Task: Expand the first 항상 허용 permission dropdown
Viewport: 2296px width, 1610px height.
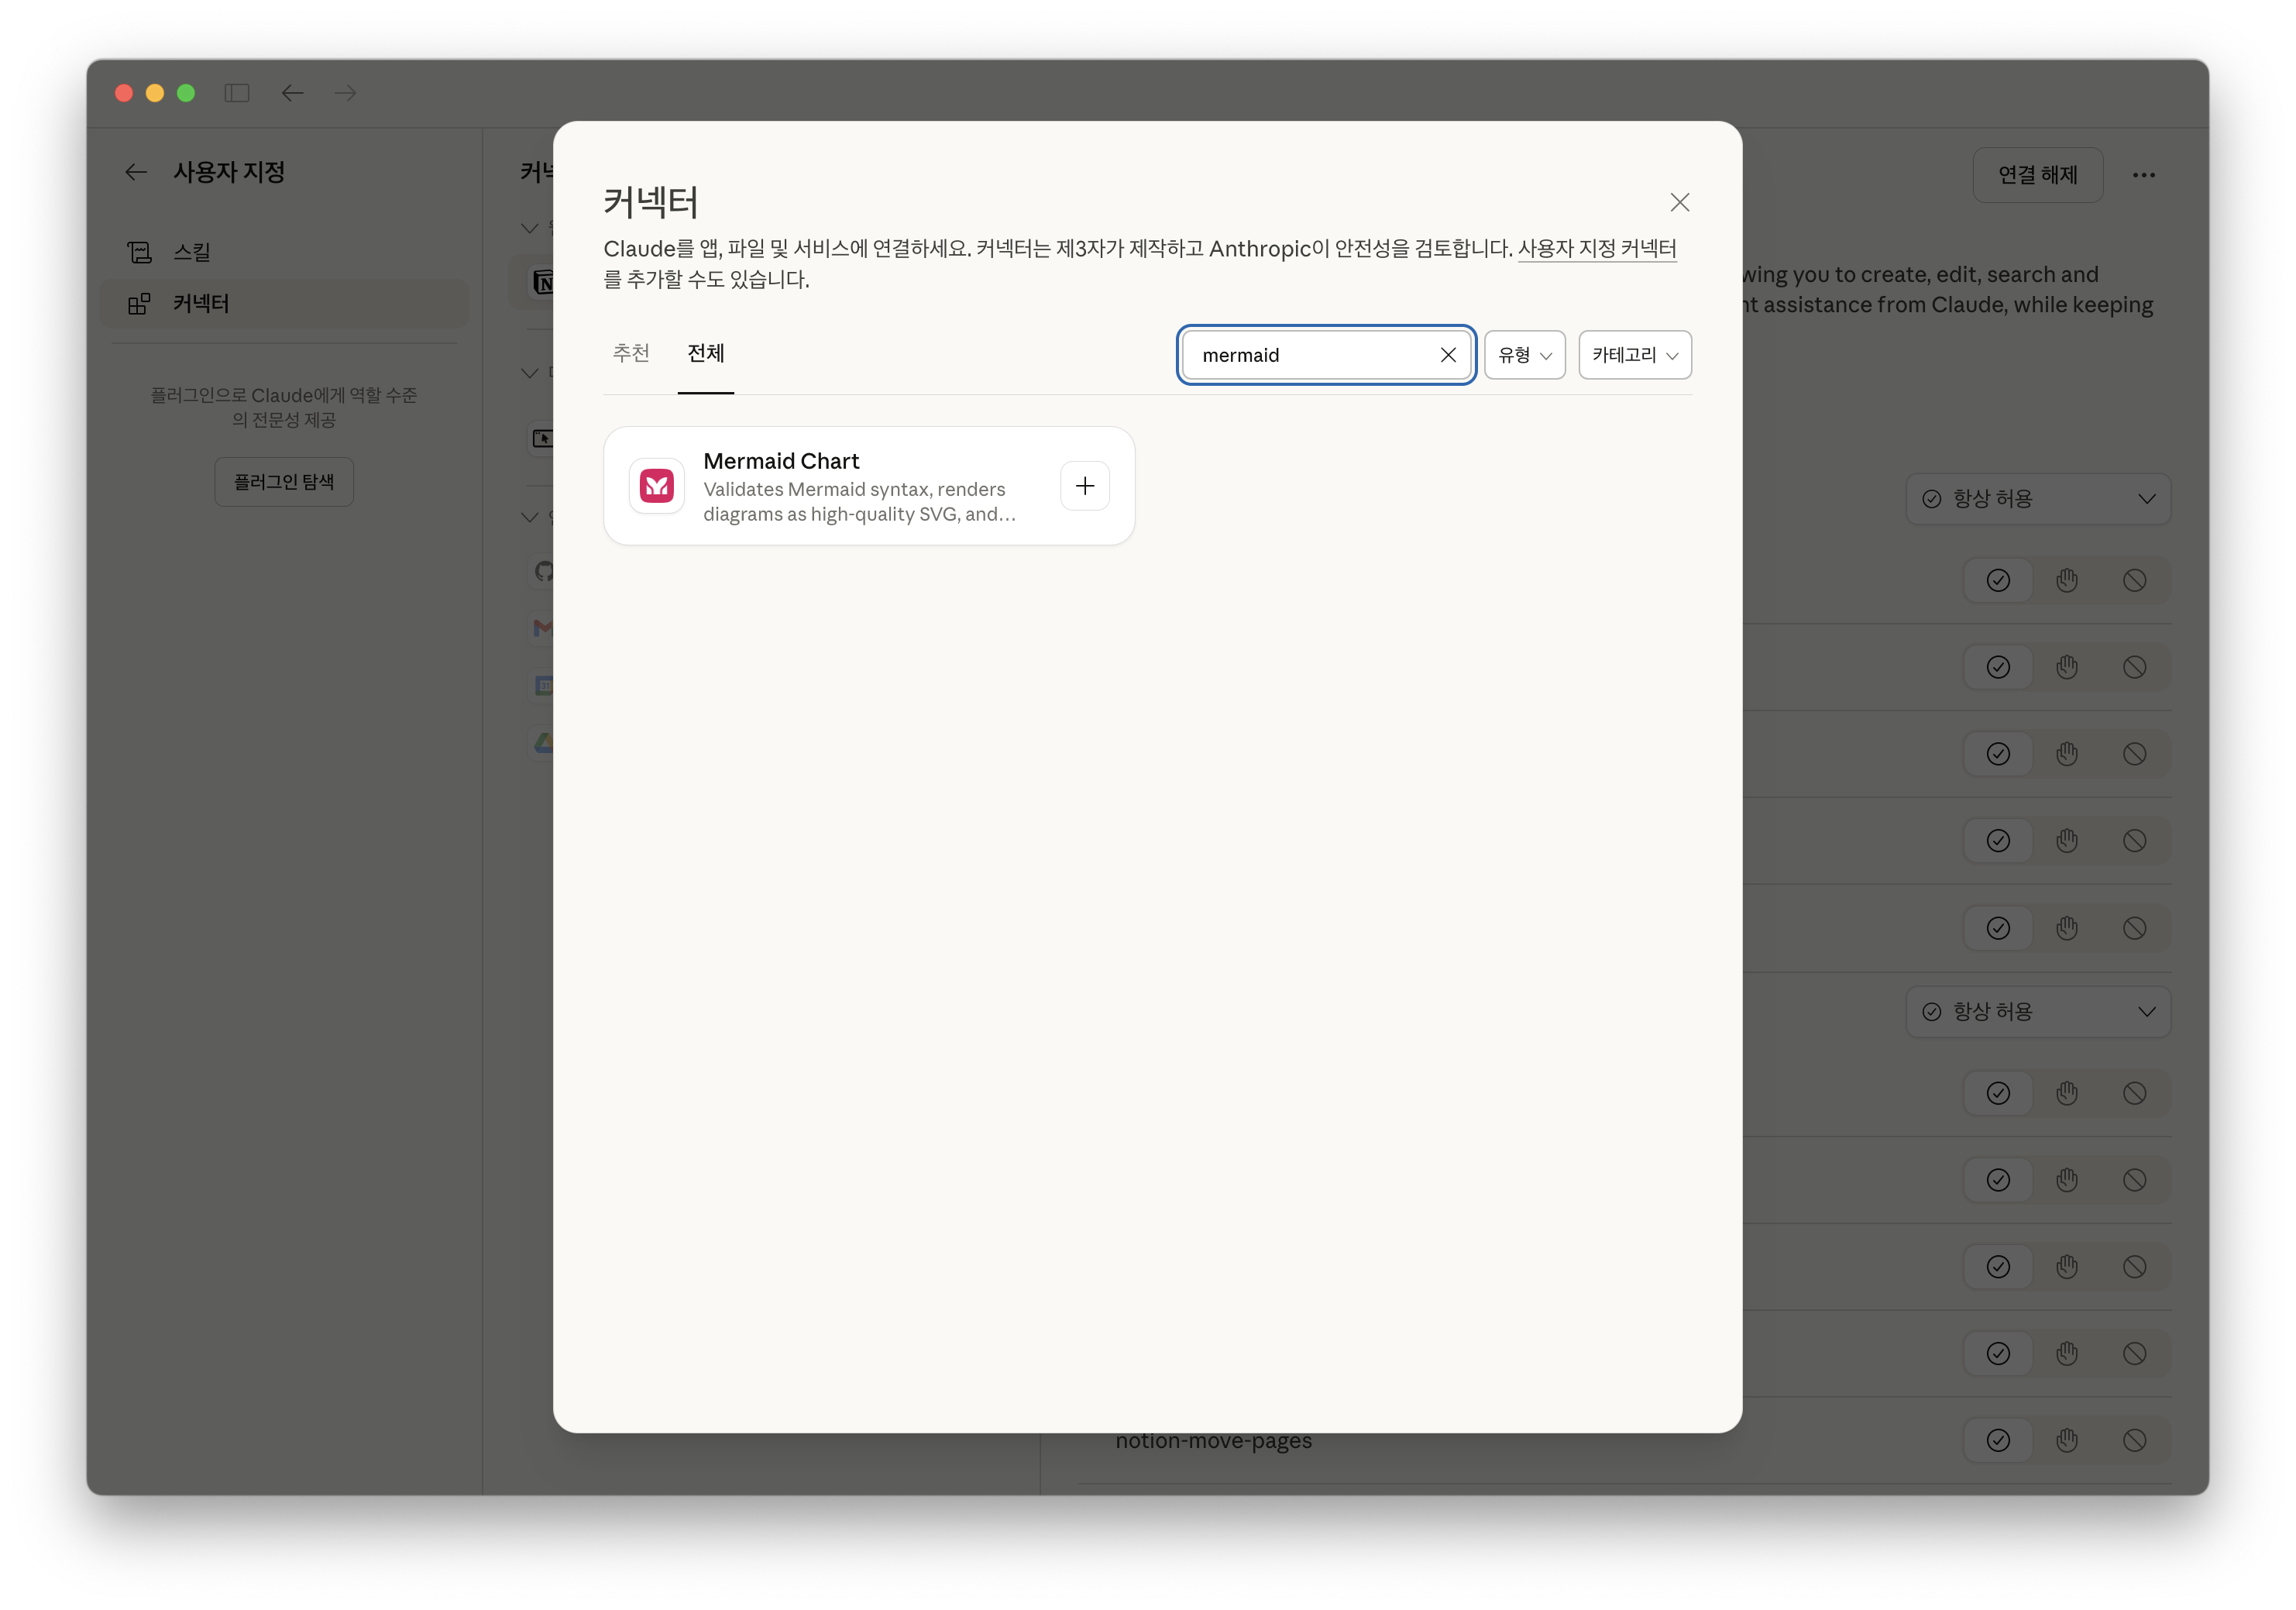Action: pyautogui.click(x=2038, y=499)
